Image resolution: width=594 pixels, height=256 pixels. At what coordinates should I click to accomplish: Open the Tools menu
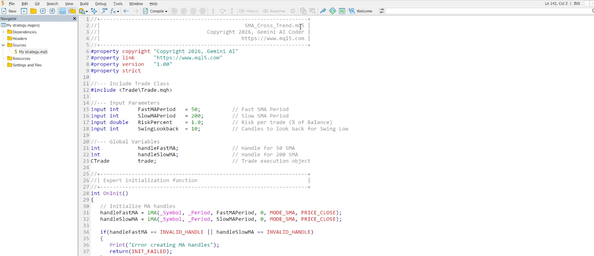[x=118, y=4]
